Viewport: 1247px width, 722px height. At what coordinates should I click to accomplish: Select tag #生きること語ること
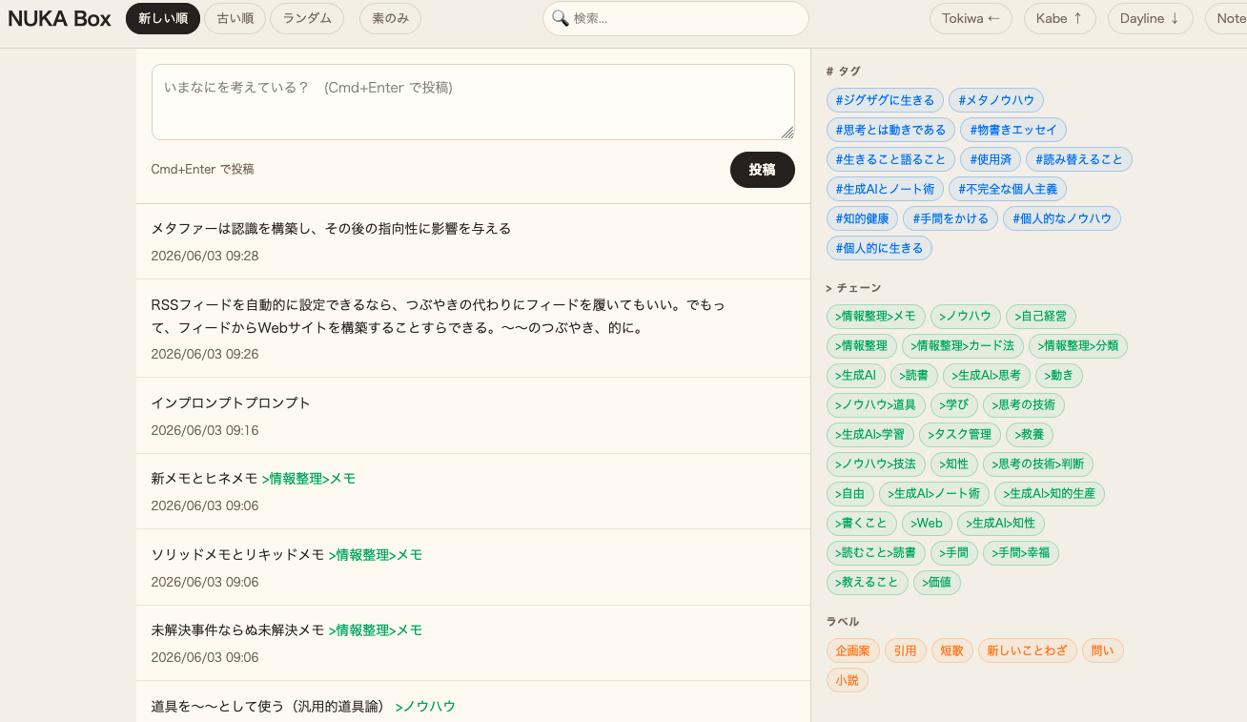pos(890,159)
